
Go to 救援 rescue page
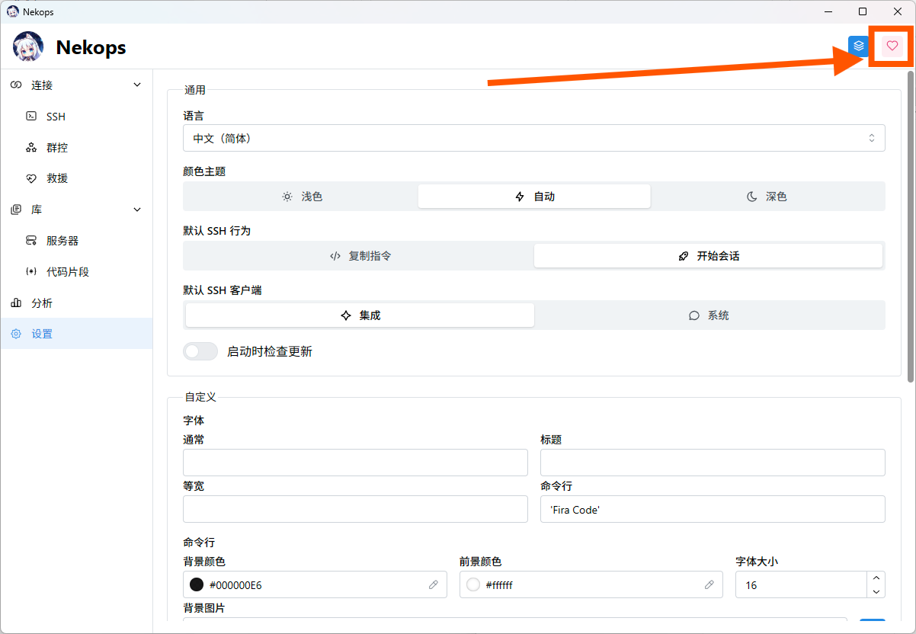pyautogui.click(x=57, y=178)
